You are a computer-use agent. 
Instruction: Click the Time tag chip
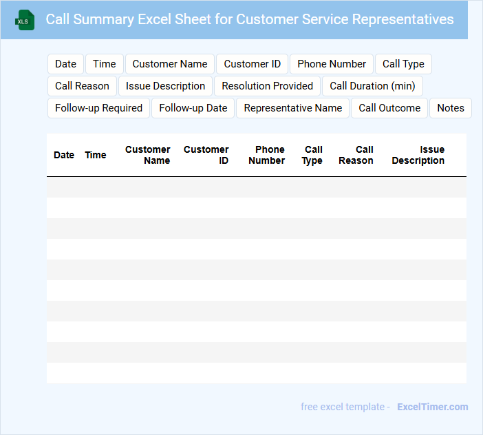(x=104, y=64)
